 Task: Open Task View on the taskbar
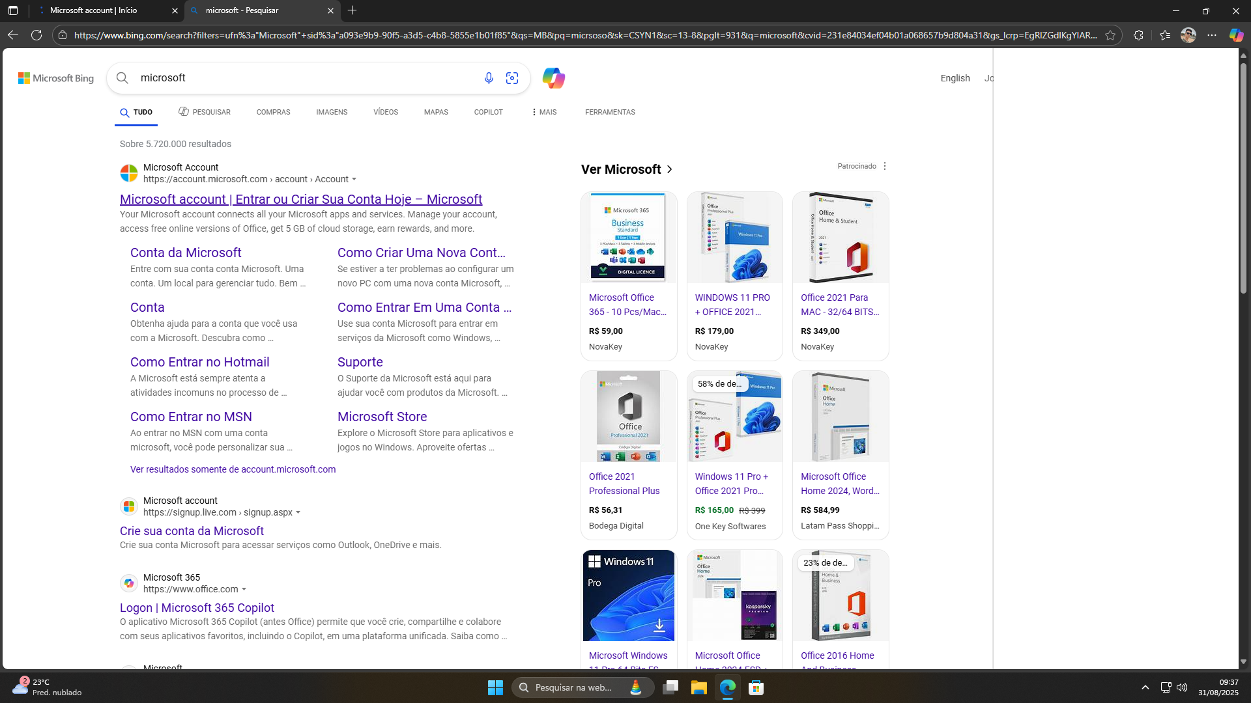670,687
